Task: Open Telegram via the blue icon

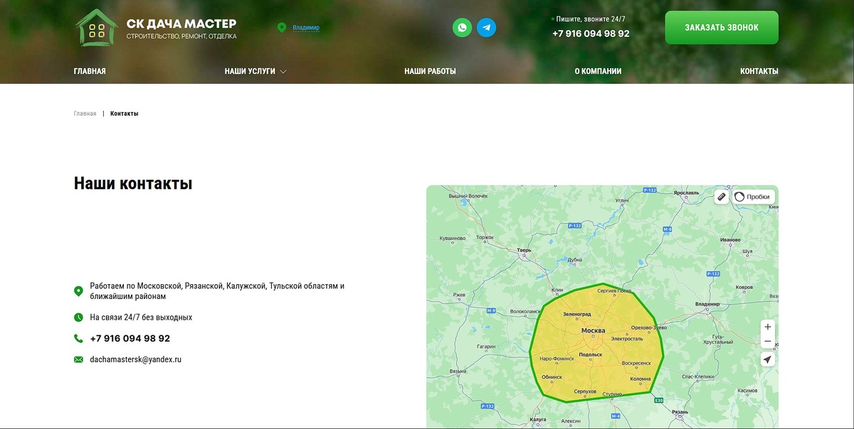Action: tap(487, 27)
